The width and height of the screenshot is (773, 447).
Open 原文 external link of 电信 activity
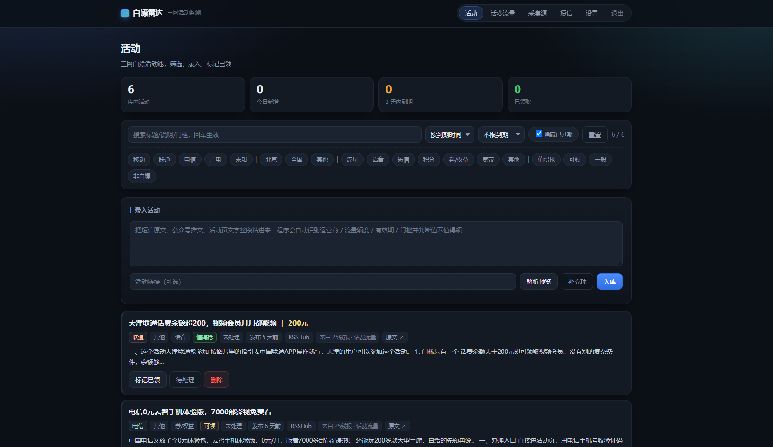point(397,426)
